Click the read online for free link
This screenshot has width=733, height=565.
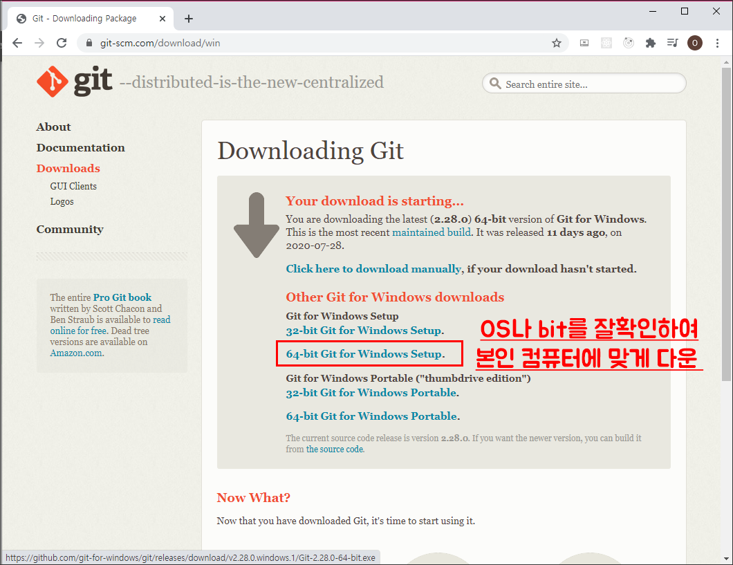pos(111,325)
